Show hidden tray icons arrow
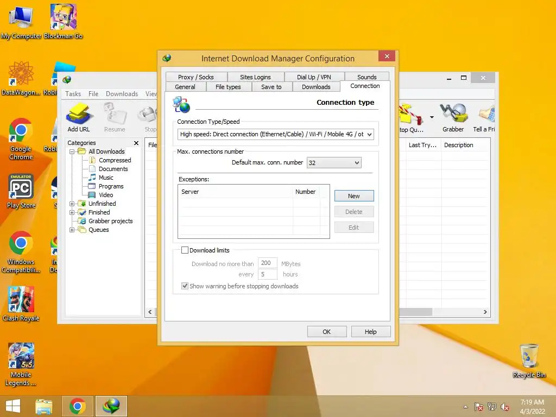 click(465, 407)
